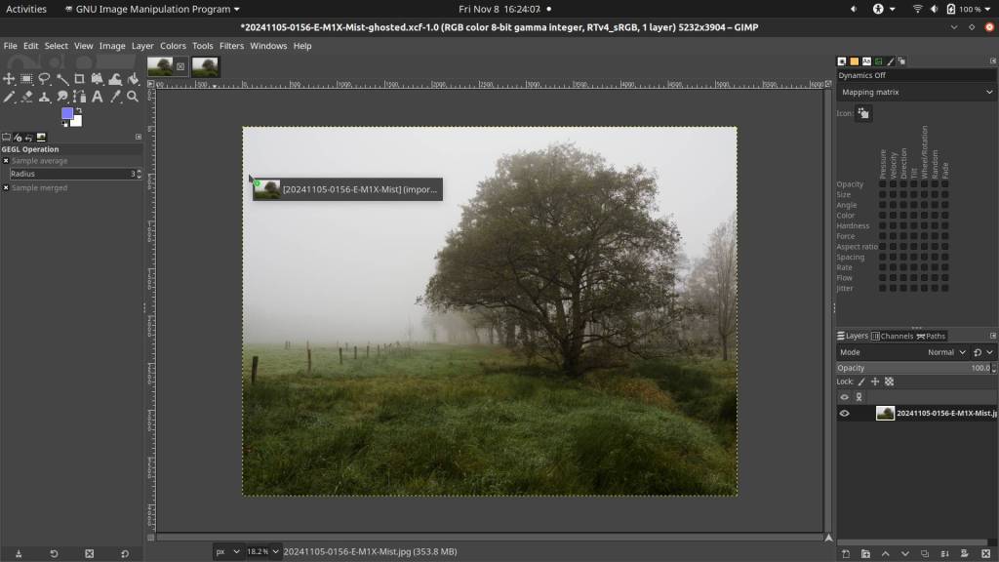Open the Colors menu
The height and width of the screenshot is (562, 999).
click(x=173, y=46)
